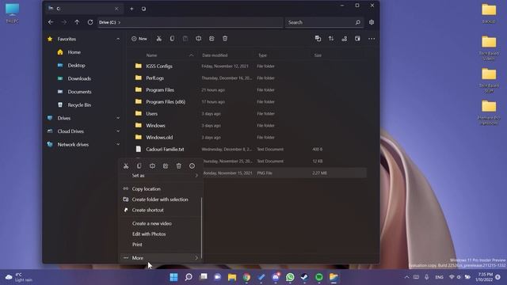Screen dimensions: 507x285
Task: Choose Edit with Photos
Action: click(x=160, y=234)
